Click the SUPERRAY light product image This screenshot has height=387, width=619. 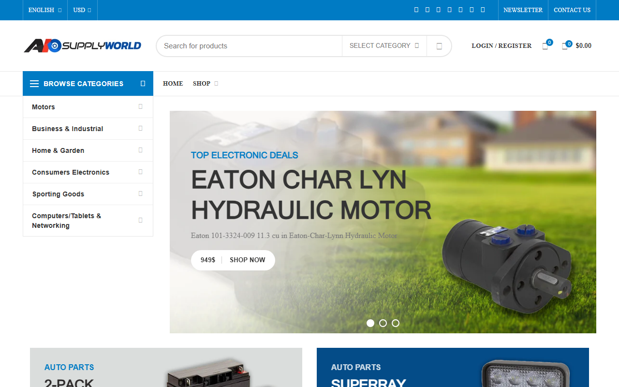[525, 373]
